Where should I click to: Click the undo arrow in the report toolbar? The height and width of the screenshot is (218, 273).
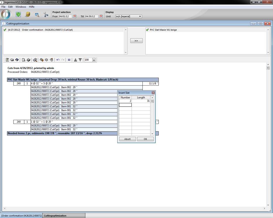(x=58, y=60)
